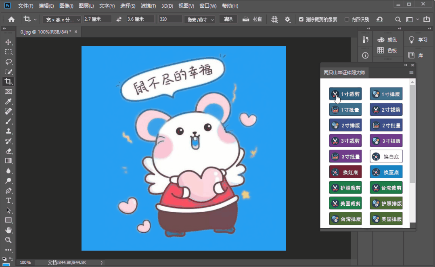The height and width of the screenshot is (267, 435).
Task: Open the 宽 x 高 x 分 ratio dropdown
Action: [62, 19]
